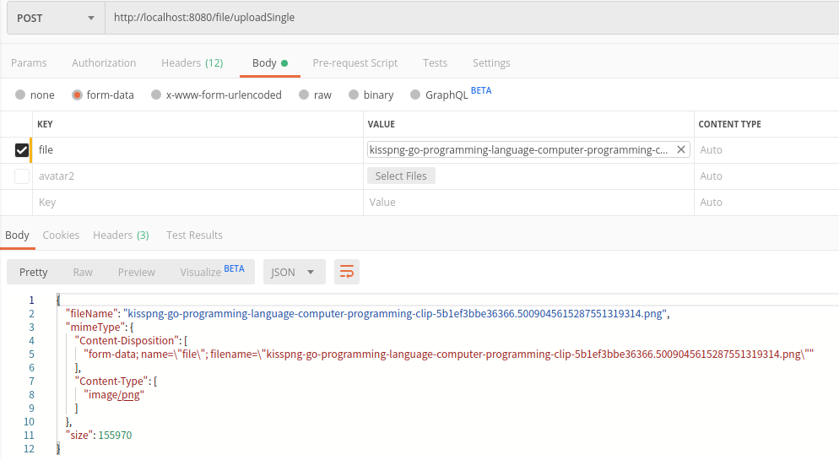Switch to the Params tab
Screen dimensions: 839x460
click(x=29, y=63)
